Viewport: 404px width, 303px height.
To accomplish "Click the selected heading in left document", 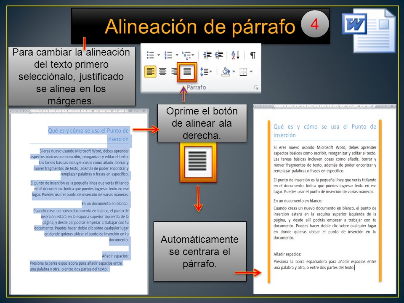I will click(88, 135).
